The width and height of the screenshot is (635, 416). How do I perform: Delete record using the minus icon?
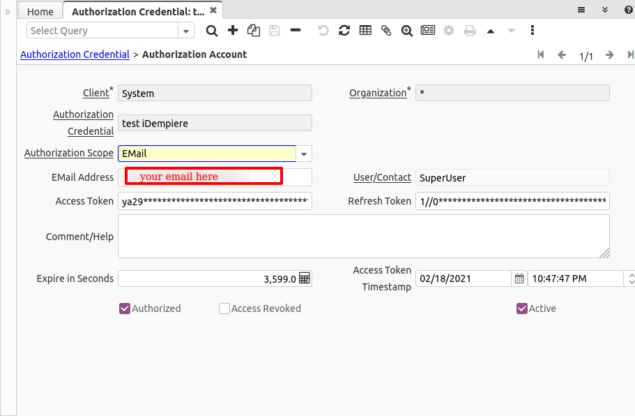point(296,31)
